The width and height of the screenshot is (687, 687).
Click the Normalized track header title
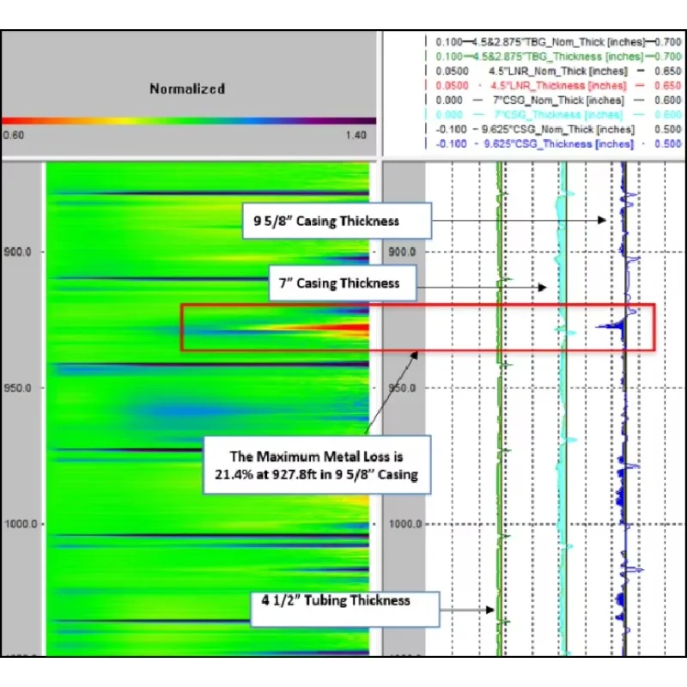click(187, 89)
